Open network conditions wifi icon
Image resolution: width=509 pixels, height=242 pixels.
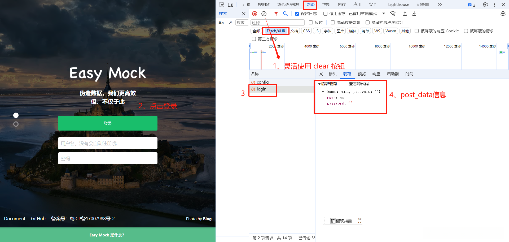pos(393,14)
